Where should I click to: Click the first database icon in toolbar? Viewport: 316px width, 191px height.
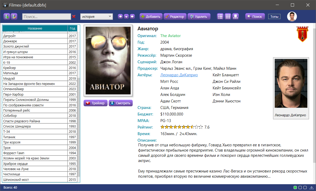coord(7,16)
